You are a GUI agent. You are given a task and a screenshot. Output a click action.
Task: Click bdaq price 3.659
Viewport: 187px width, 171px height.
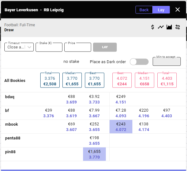[71, 102]
